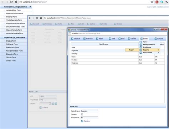Screen dimensions: 169x129
Task: Select the Srbija row in the table
Action: coord(118,48)
